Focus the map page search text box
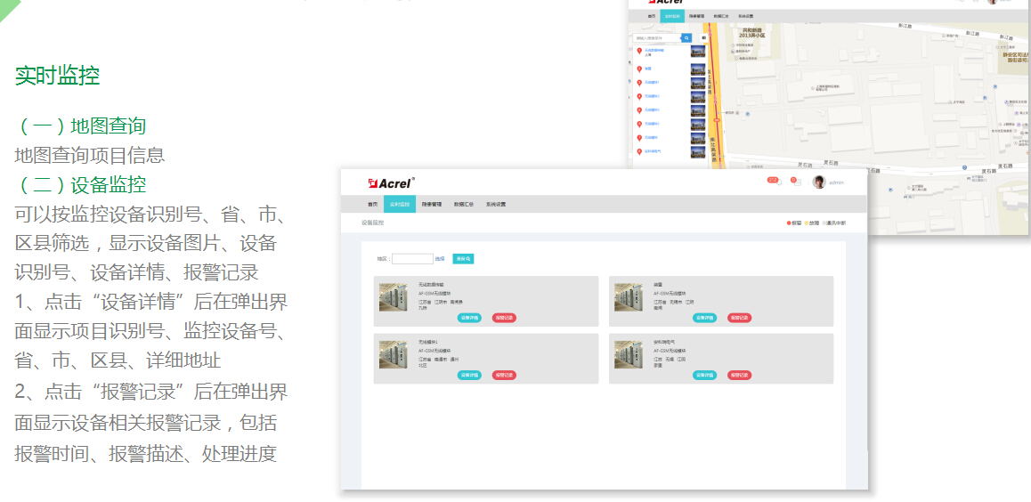 pyautogui.click(x=657, y=38)
